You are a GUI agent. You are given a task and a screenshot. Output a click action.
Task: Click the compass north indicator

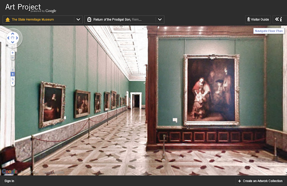7,45
